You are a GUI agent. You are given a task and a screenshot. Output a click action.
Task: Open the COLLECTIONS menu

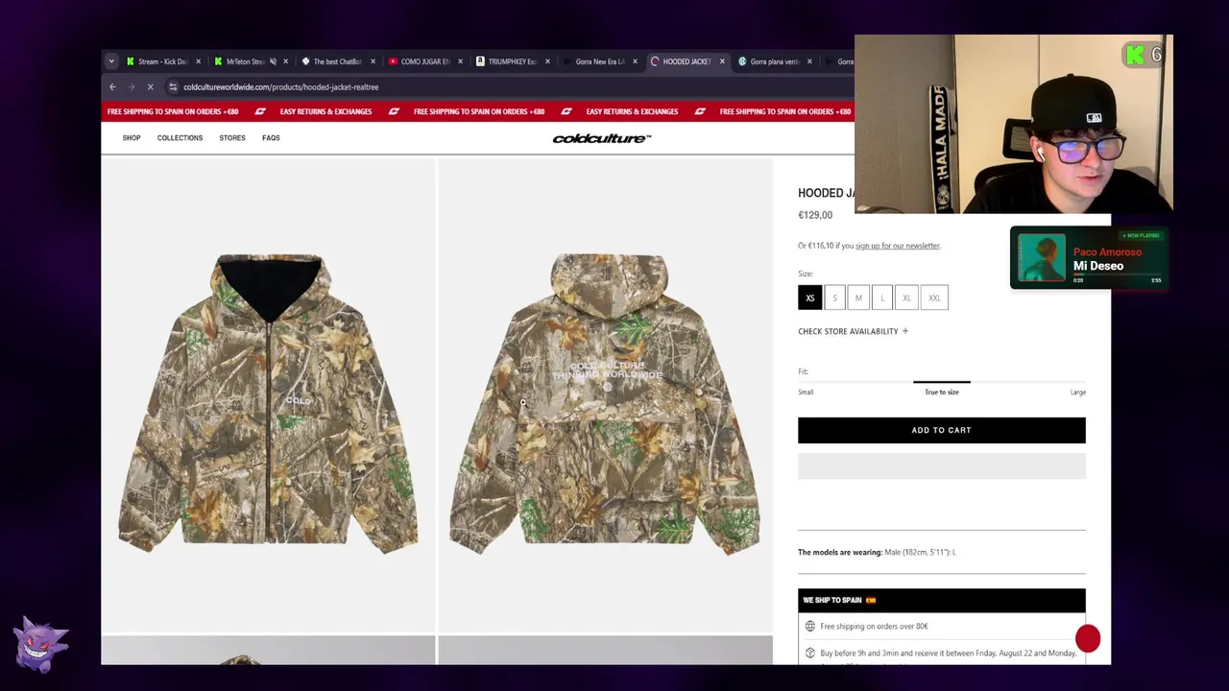[180, 138]
